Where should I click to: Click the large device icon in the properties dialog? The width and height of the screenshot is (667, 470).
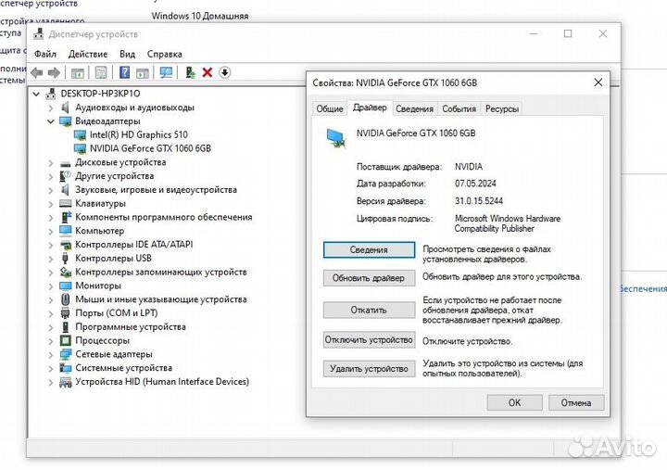click(x=336, y=138)
